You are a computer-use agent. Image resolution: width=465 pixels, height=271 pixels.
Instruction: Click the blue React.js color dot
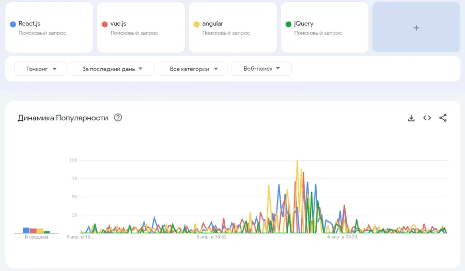13,24
